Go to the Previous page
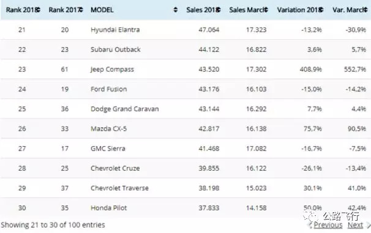 (328, 225)
